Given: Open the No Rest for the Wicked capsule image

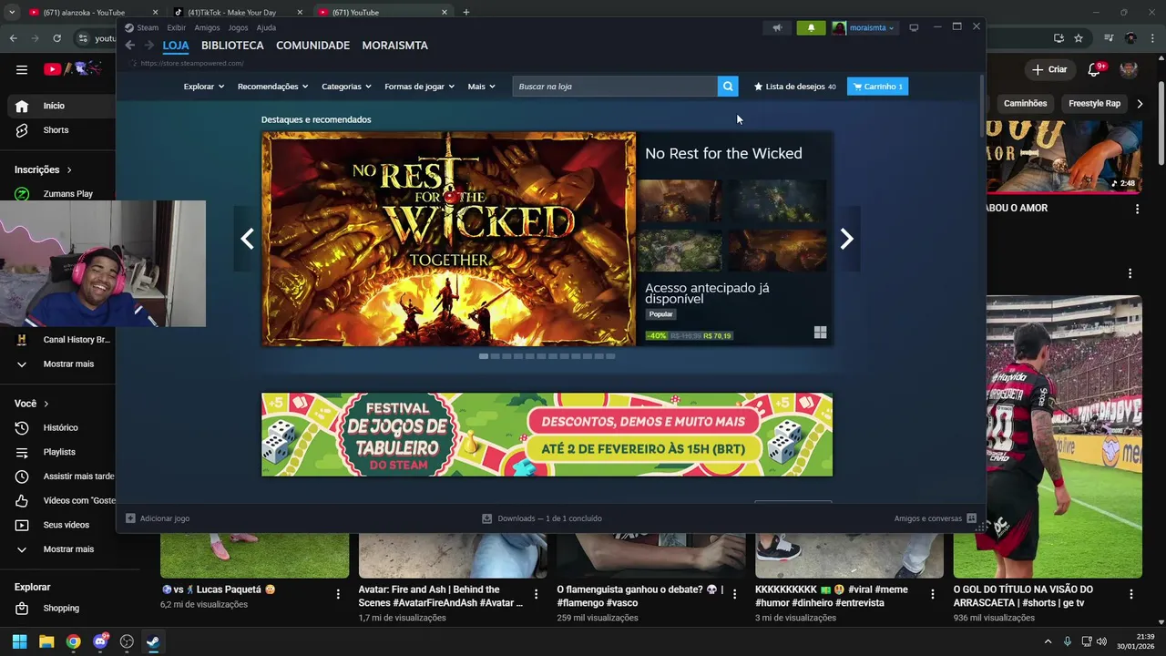Looking at the screenshot, I should click(449, 239).
